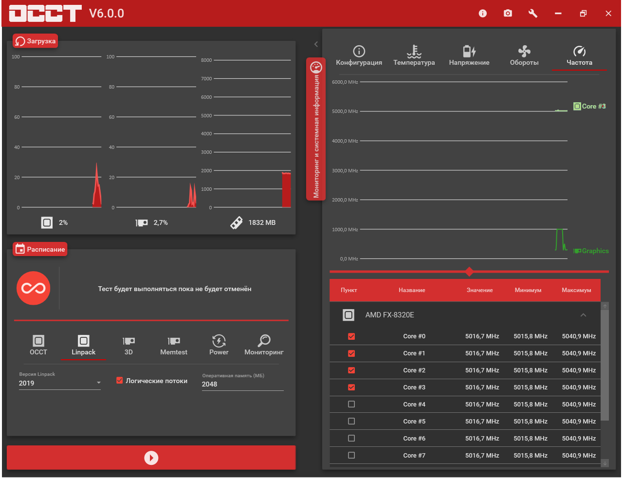Click the sensor table scrollbar thumb
Viewport: 623px width, 479px height.
pyautogui.click(x=605, y=365)
